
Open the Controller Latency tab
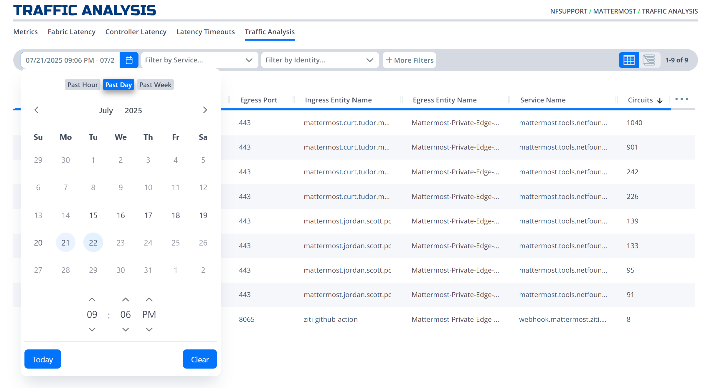coord(136,32)
